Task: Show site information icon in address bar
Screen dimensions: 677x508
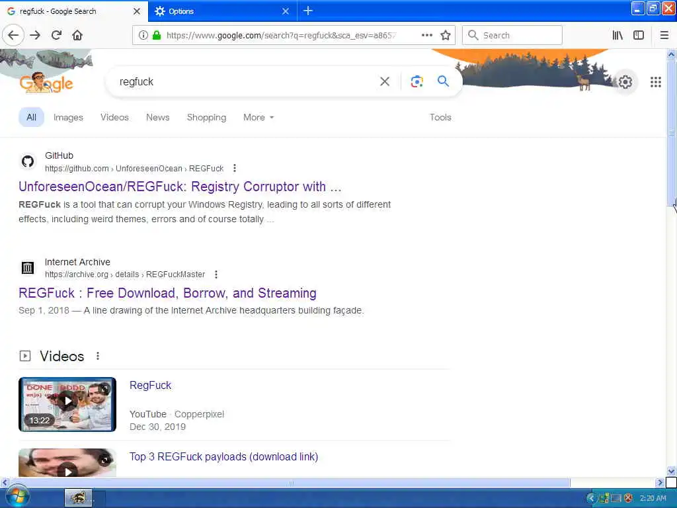Action: (143, 35)
